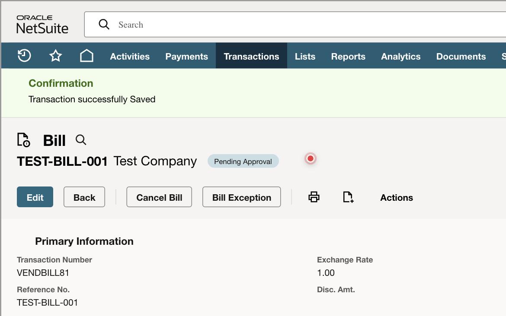Screen dimensions: 506x316
Task: Click the bill search magnifier next to Bill
Action: [81, 140]
